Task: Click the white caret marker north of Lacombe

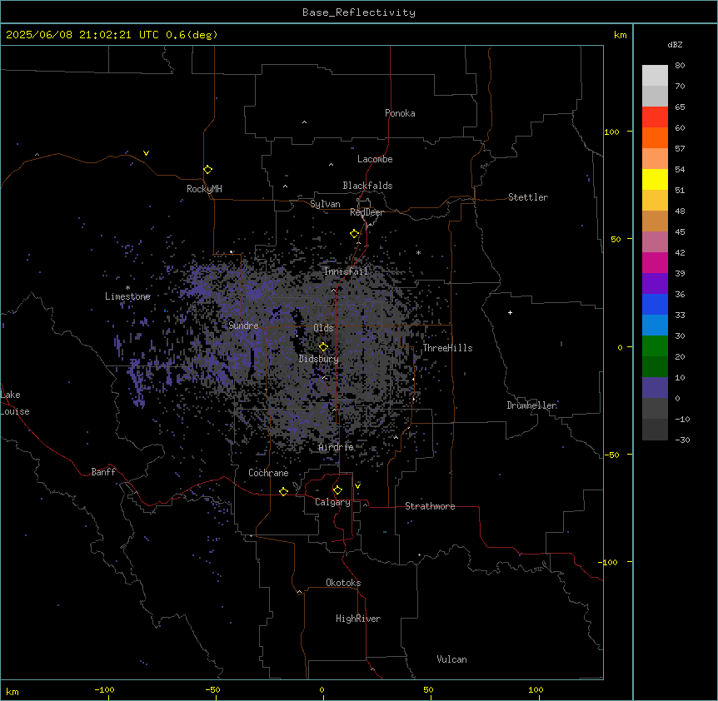Action: tap(304, 122)
